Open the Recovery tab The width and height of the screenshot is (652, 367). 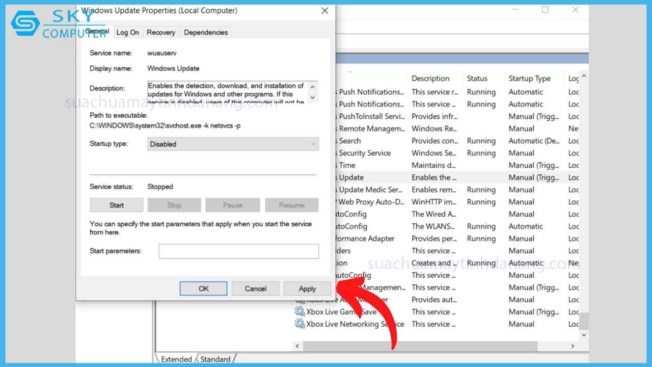coord(160,32)
